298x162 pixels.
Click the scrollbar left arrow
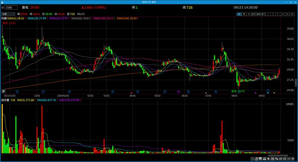(2, 156)
